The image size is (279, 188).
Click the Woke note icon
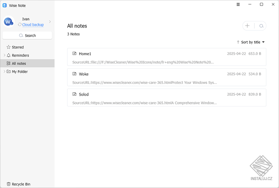click(74, 74)
